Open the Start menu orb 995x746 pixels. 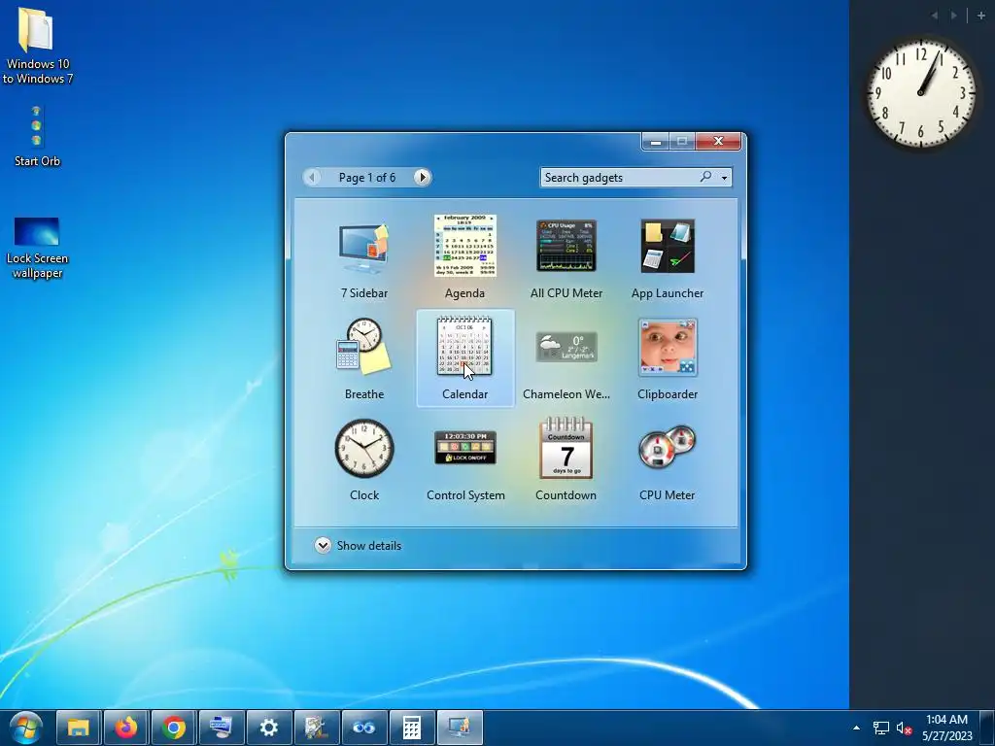pos(26,727)
